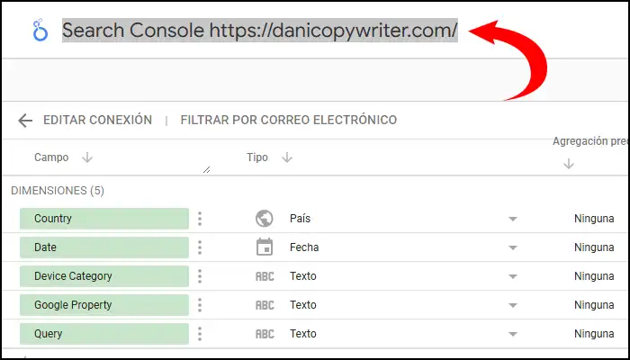
Task: Open Editar Conexión
Action: (x=97, y=120)
